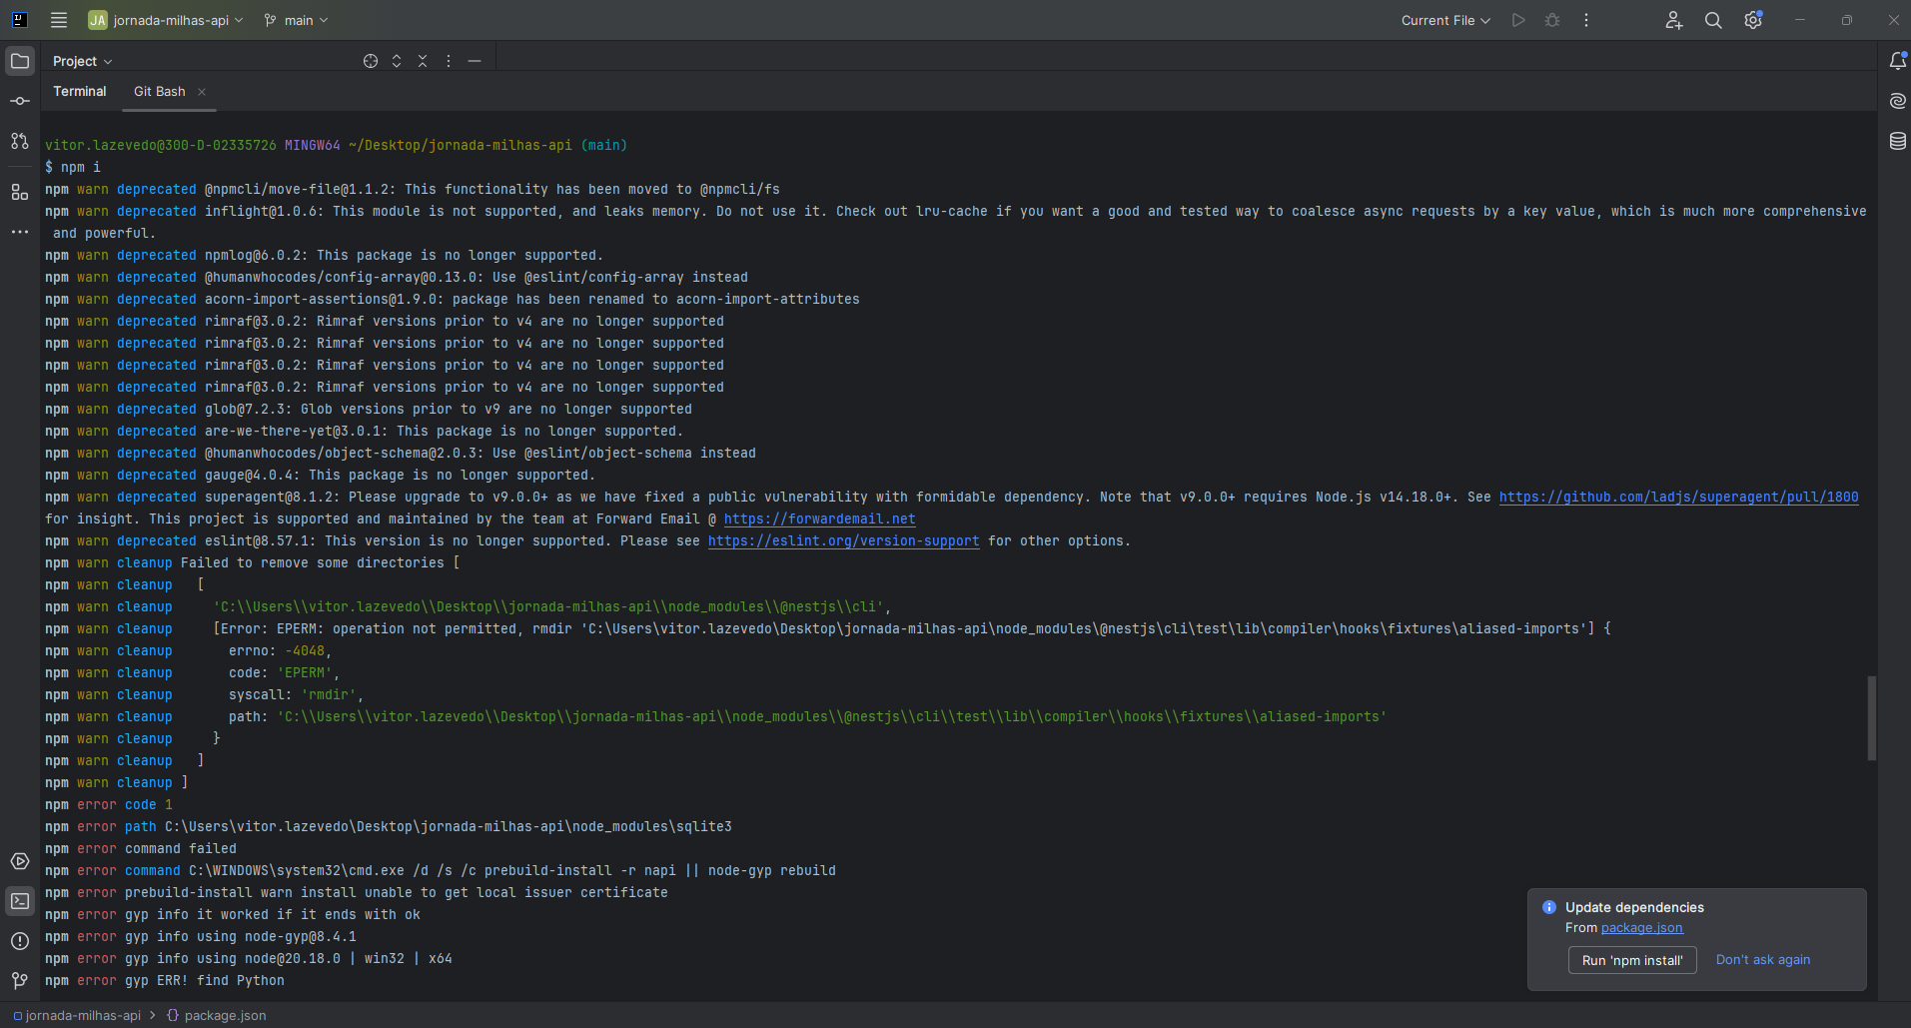
Task: Open Search Everywhere
Action: [x=1713, y=20]
